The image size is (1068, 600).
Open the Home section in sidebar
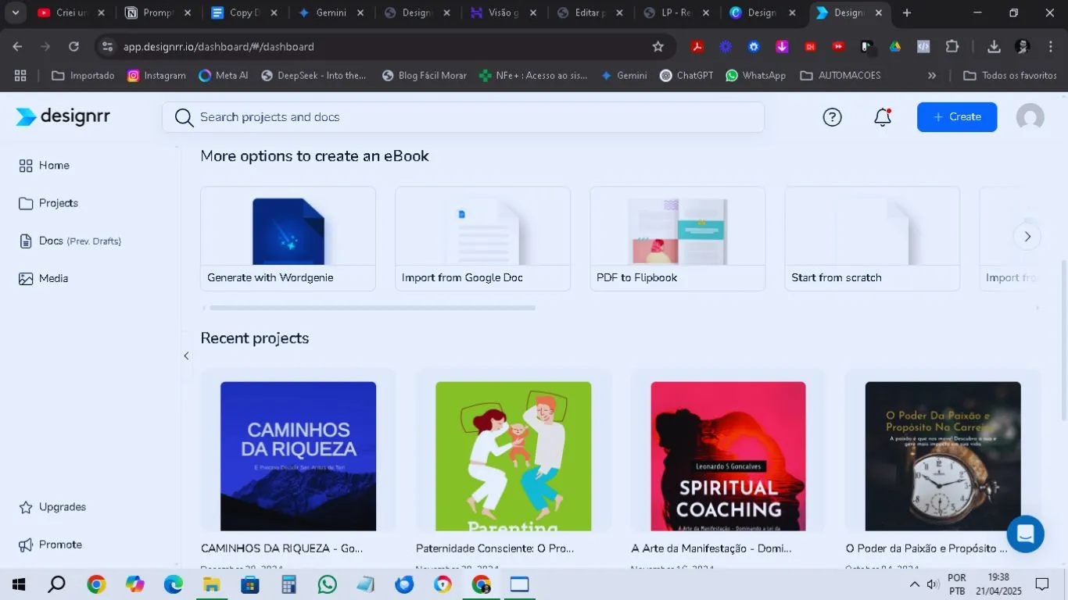(x=45, y=166)
